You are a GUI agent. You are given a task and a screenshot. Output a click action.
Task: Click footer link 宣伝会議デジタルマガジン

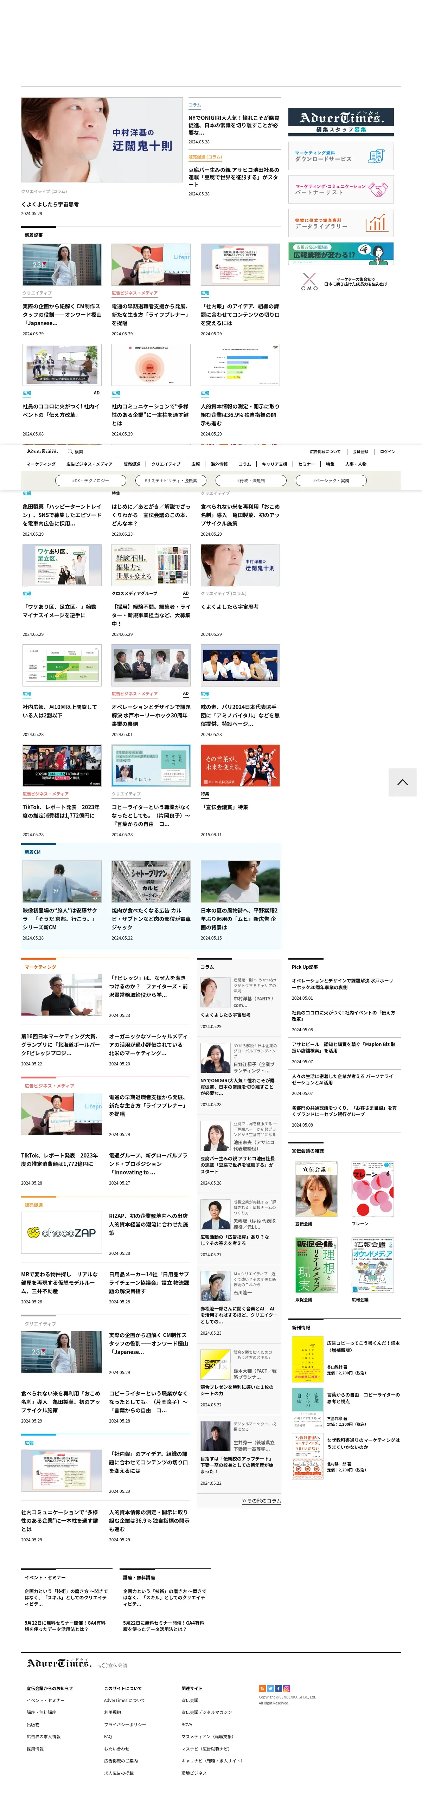coord(207,1713)
